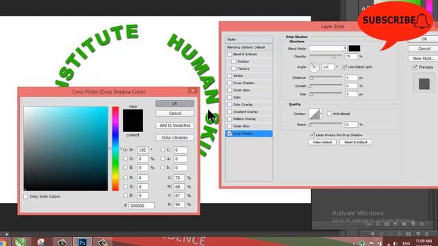Screen dimensions: 438x246
Task: Click the K black value field
Action: (179, 204)
